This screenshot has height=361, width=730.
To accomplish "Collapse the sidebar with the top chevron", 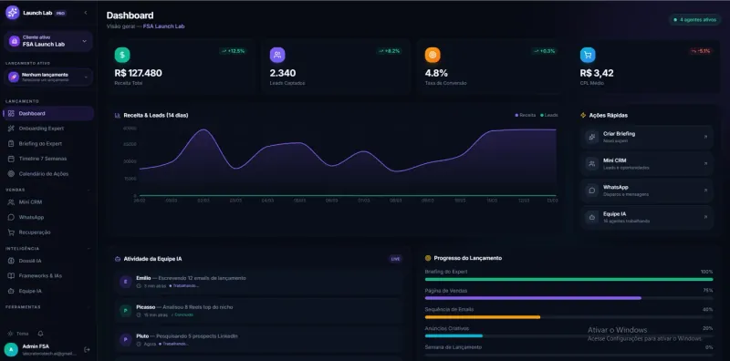I will [86, 13].
